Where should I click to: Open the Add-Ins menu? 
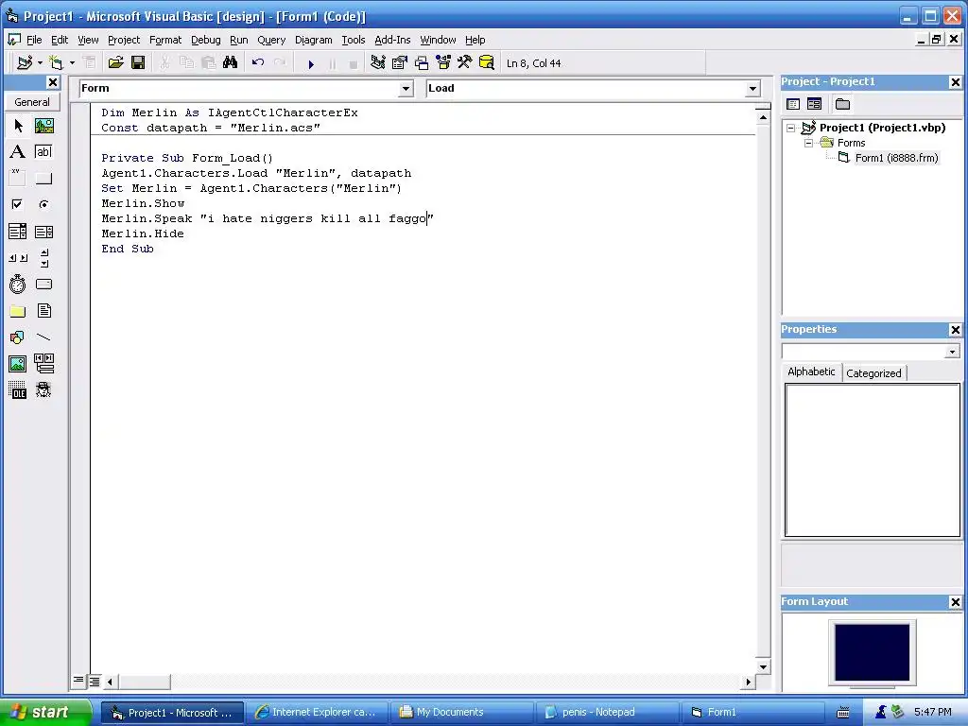click(x=392, y=40)
